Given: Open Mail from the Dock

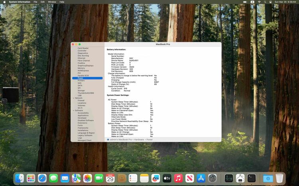Looking at the screenshot, I should [65, 178].
